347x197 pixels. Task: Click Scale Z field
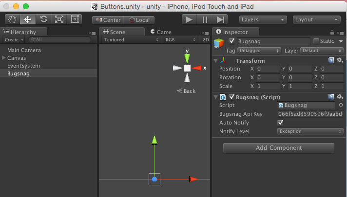tap(332, 86)
